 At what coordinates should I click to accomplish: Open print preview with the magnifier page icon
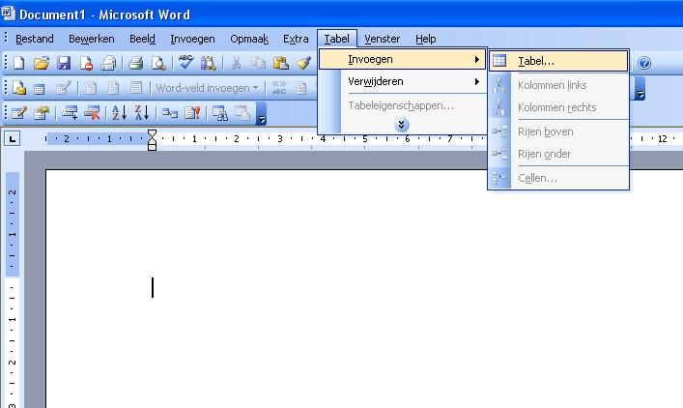coord(158,63)
